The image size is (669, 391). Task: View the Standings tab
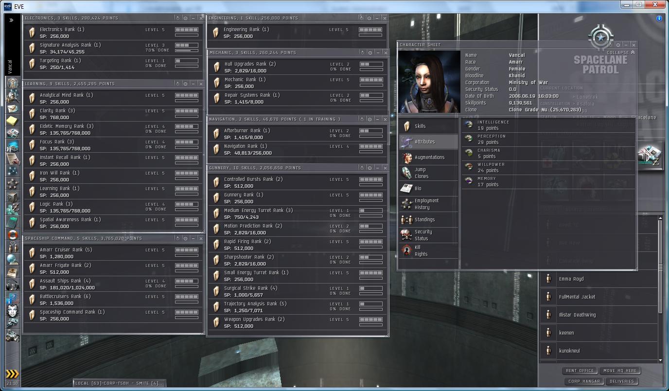[428, 219]
